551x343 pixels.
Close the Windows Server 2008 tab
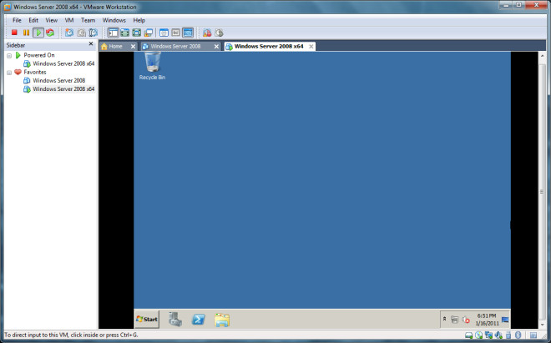click(x=216, y=47)
